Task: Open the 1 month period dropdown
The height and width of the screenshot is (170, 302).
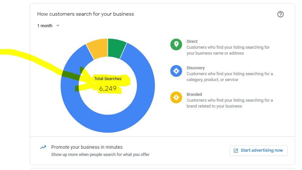Action: [45, 26]
